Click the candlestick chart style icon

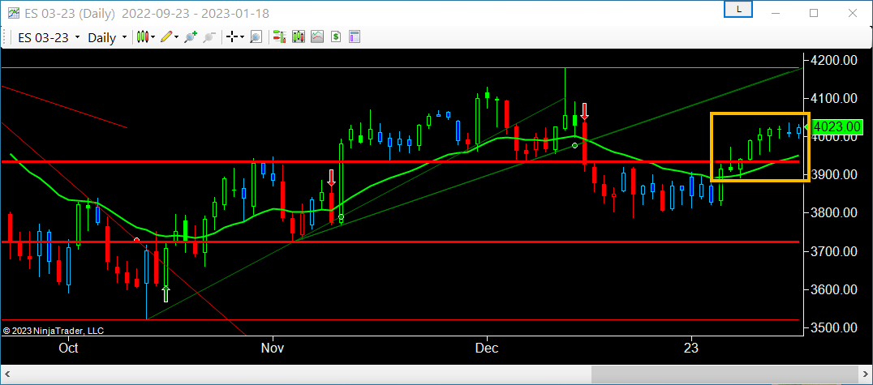coord(144,37)
